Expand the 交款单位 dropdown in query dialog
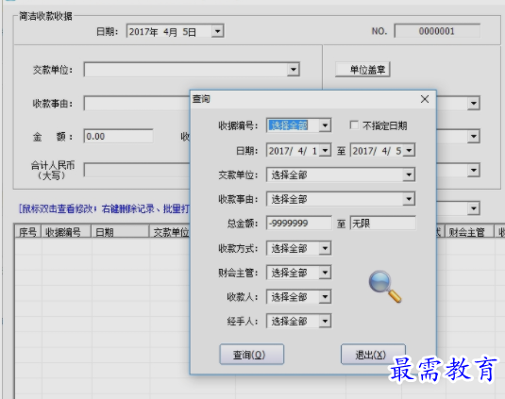 [x=409, y=175]
